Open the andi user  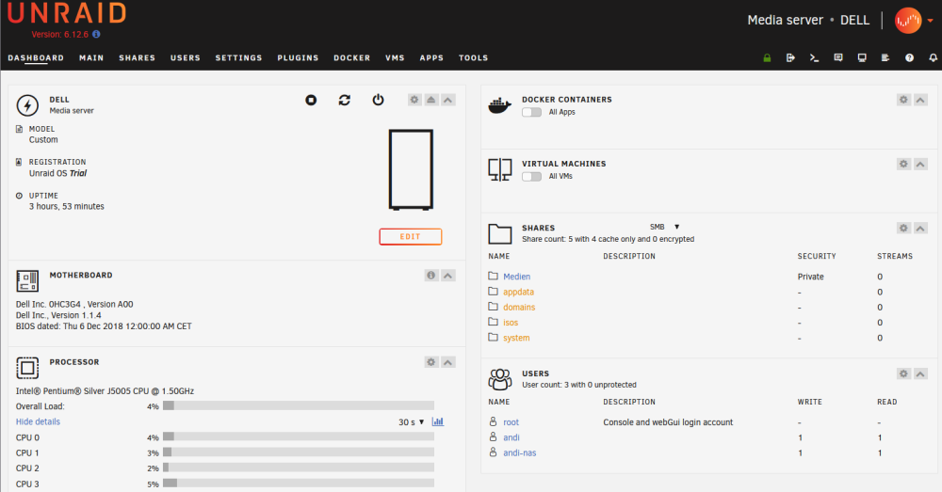point(512,437)
